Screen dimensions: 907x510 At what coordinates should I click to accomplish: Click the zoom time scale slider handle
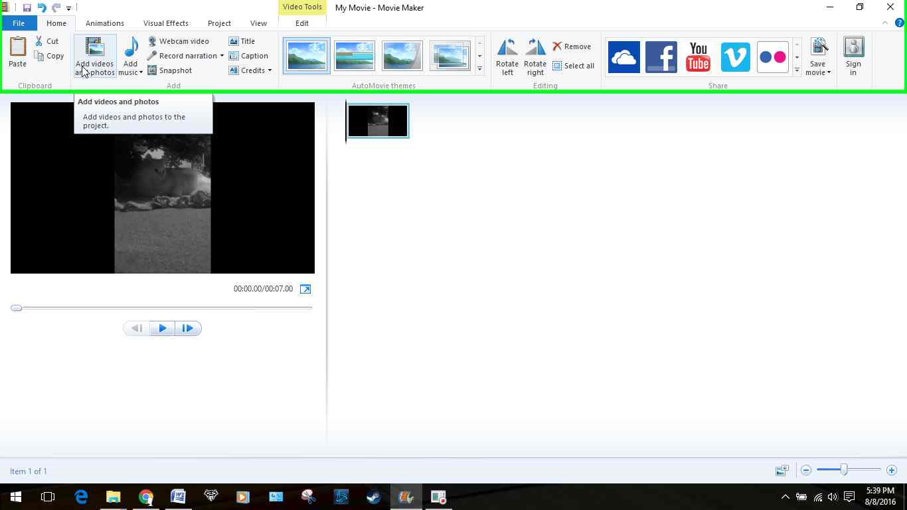(844, 469)
